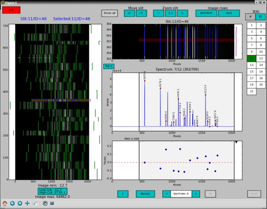
Task: Select the Zoom to rectangle tool
Action: (x=35, y=203)
